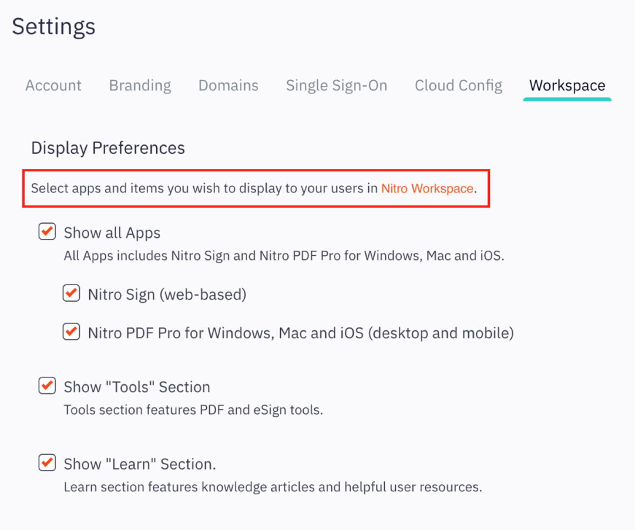The image size is (635, 530).
Task: Click the All Apps description text
Action: pyautogui.click(x=284, y=255)
